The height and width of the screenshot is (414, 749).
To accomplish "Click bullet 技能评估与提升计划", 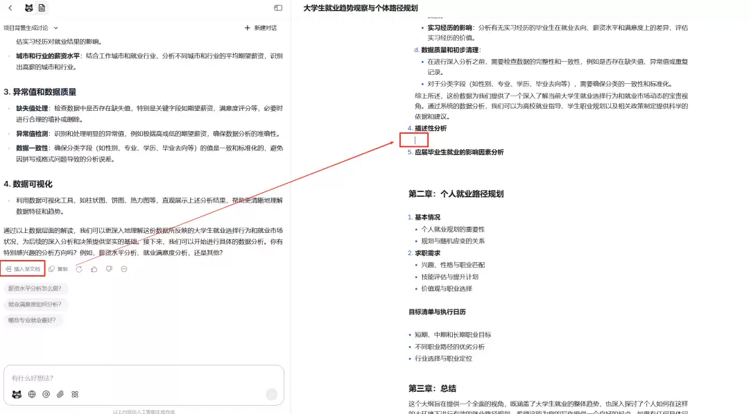I will pyautogui.click(x=449, y=277).
